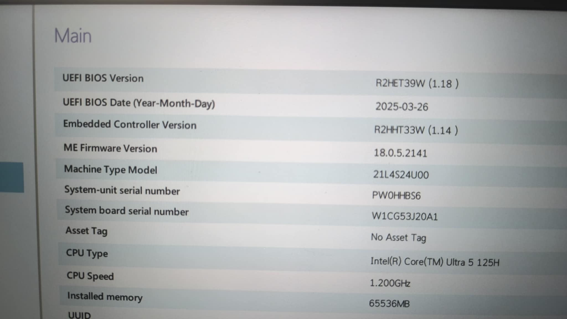Click the No Asset Tag value

pos(398,237)
